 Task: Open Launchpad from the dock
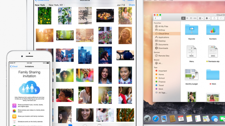pyautogui.click(x=147, y=119)
